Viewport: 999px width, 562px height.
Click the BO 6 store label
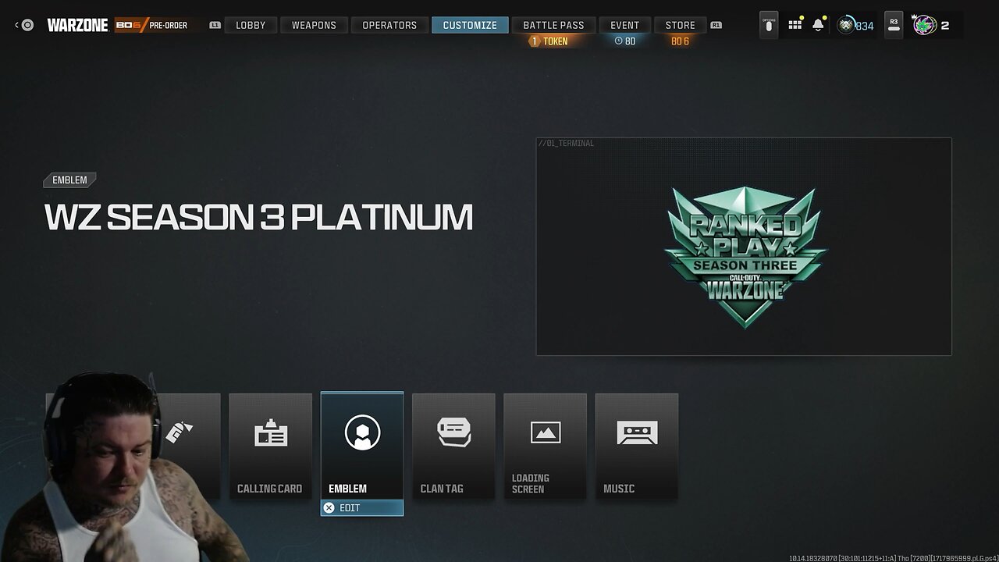click(x=680, y=41)
